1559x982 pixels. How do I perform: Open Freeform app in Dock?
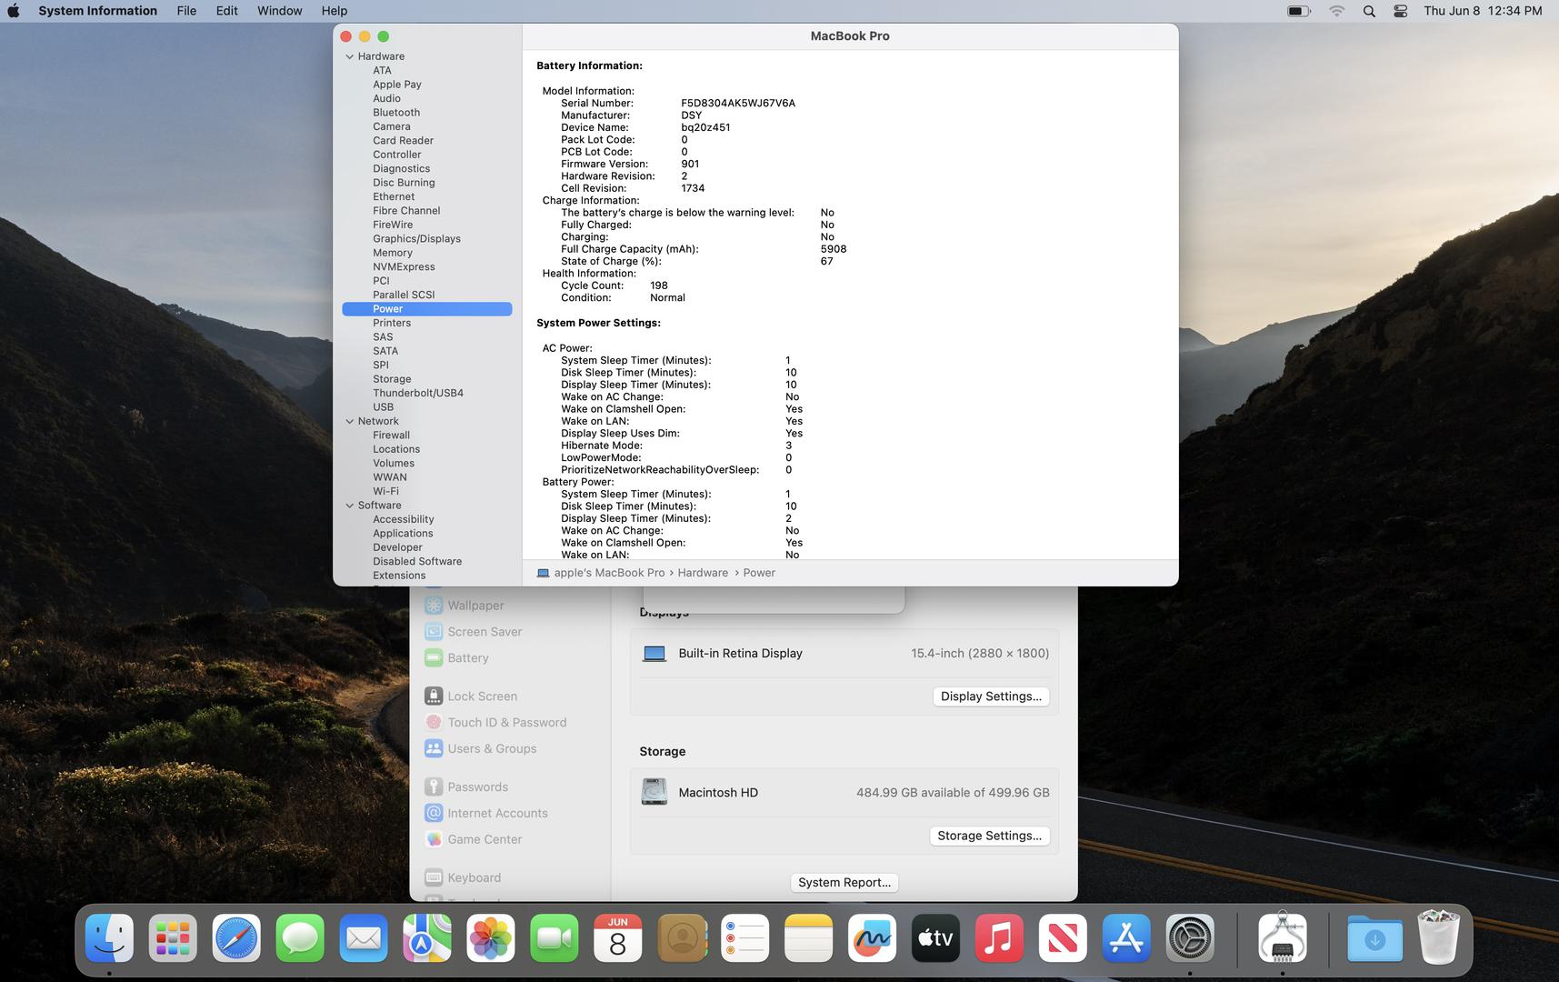click(872, 938)
